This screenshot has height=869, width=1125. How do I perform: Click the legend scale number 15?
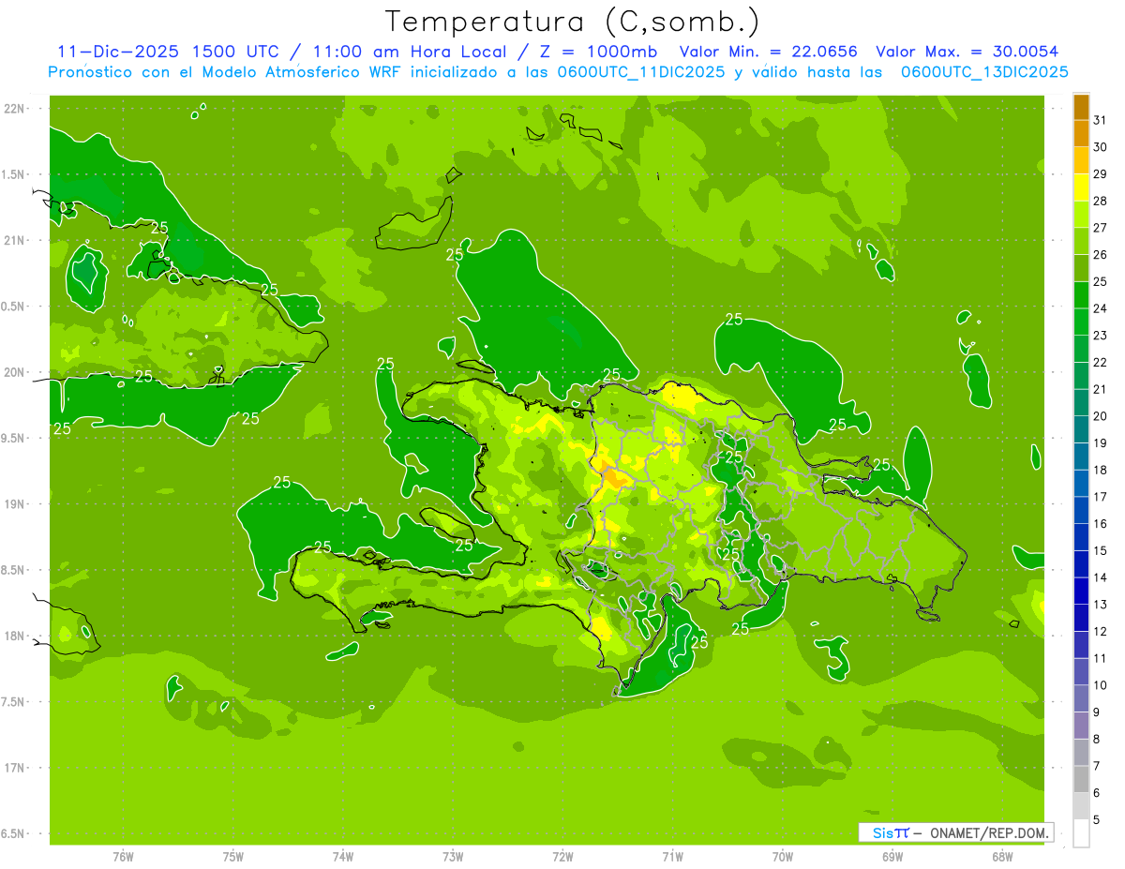(x=1101, y=550)
